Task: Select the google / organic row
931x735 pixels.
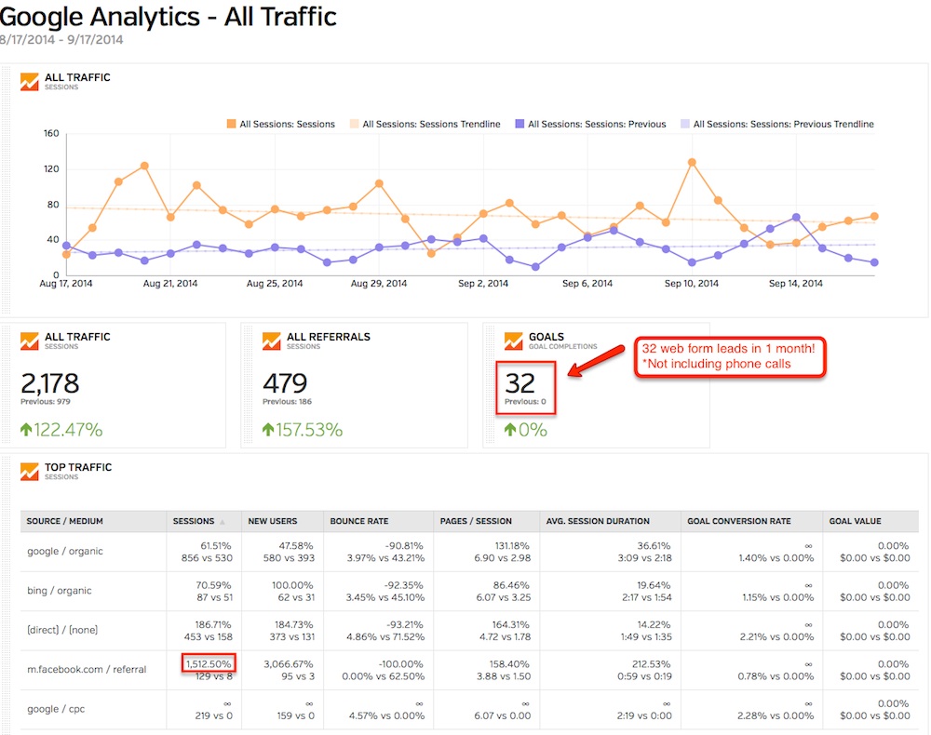Action: point(469,552)
